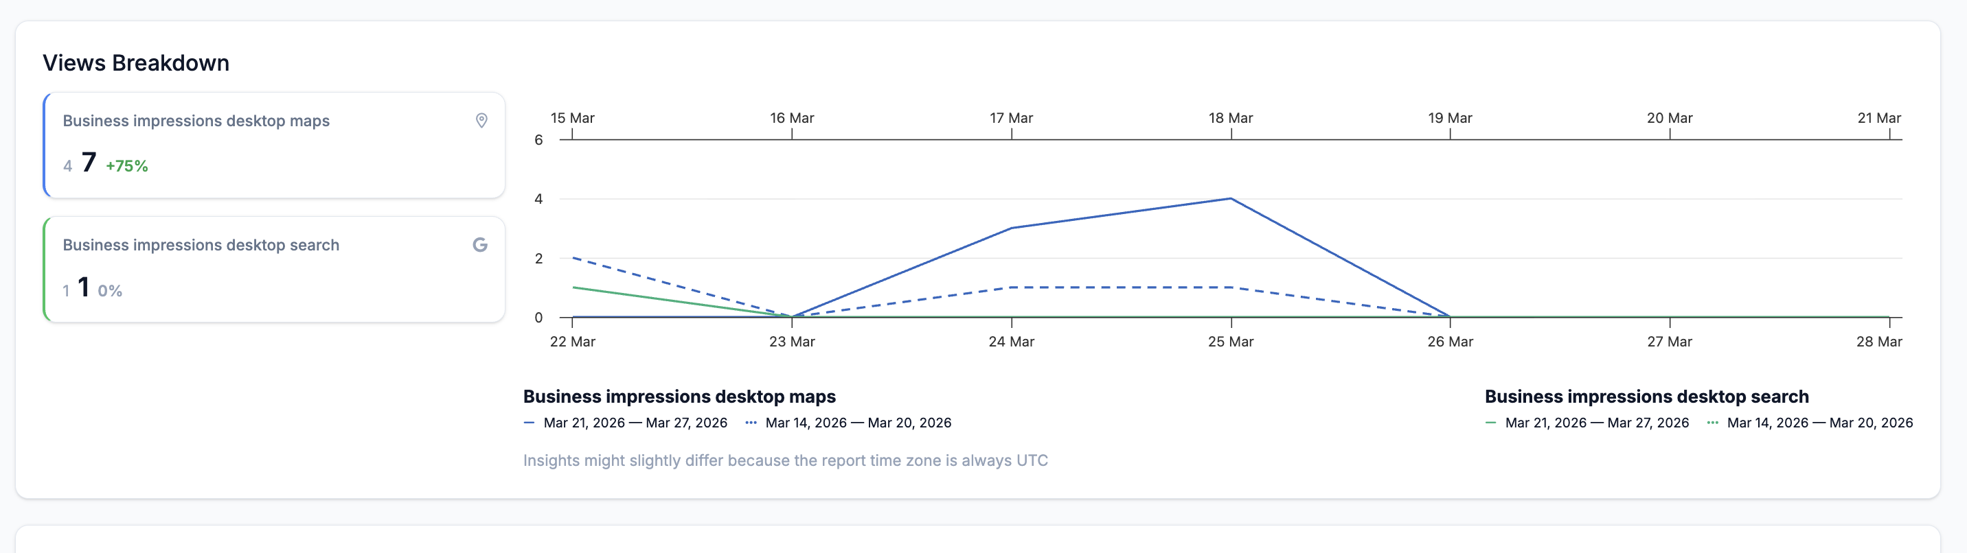
Task: Click solid blue legend marker for Mar 21–27
Action: pyautogui.click(x=529, y=423)
